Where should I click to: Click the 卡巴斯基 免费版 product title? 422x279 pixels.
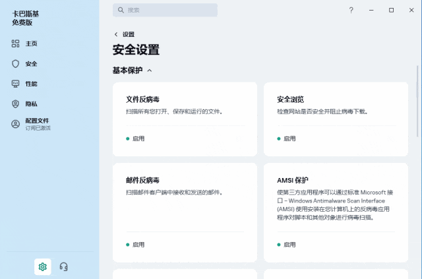click(26, 18)
